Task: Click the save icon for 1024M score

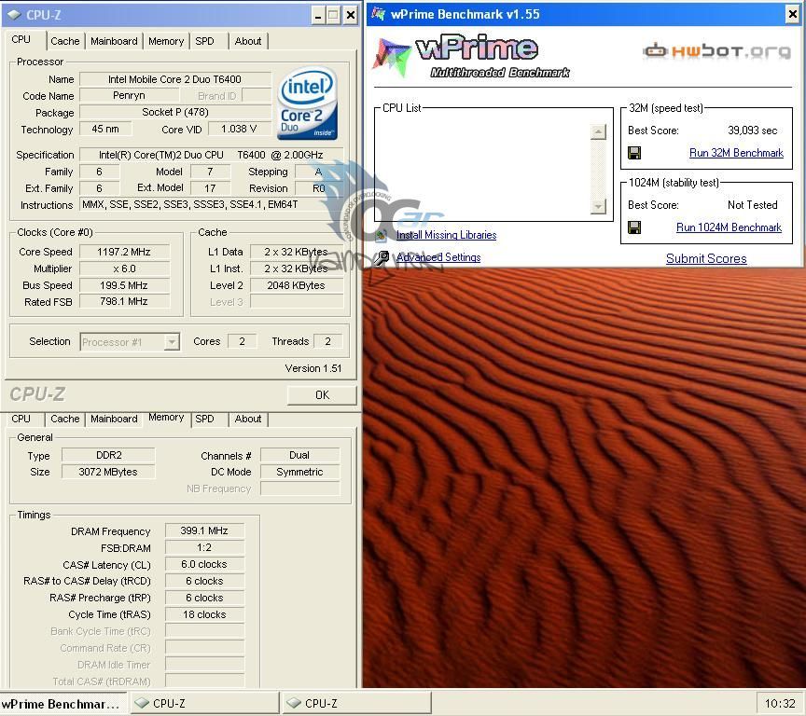Action: (634, 227)
